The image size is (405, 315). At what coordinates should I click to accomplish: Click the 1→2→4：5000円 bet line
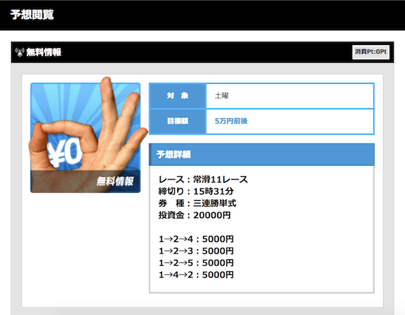pyautogui.click(x=196, y=239)
